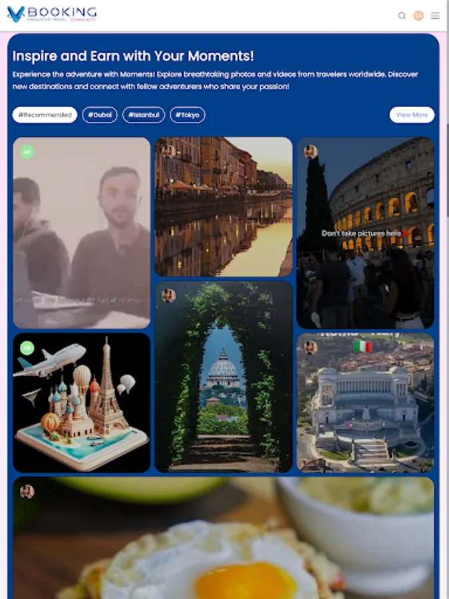The width and height of the screenshot is (449, 599).
Task: Click author avatar on canal photo
Action: click(x=169, y=152)
